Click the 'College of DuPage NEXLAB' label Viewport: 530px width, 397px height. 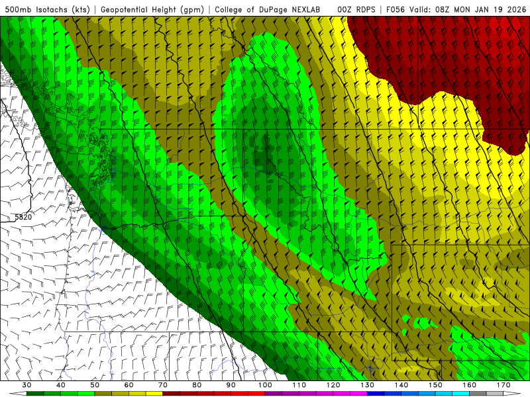268,9
